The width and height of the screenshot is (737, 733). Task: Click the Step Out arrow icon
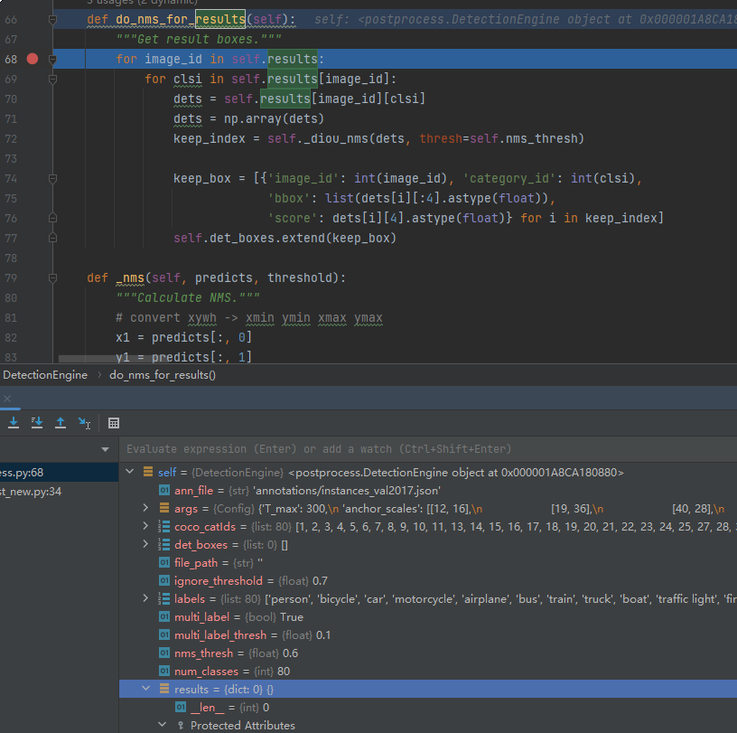(x=61, y=422)
